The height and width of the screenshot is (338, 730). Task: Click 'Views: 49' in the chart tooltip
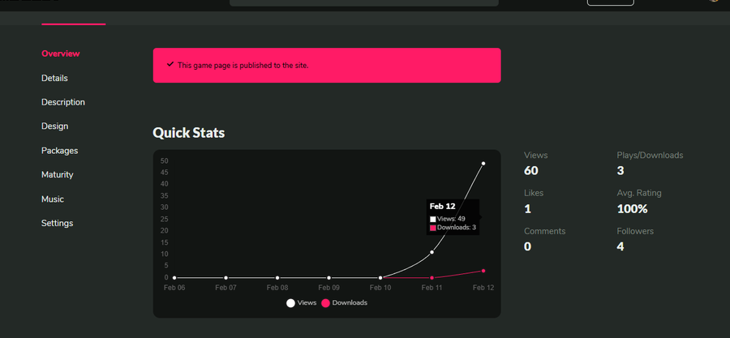point(448,219)
